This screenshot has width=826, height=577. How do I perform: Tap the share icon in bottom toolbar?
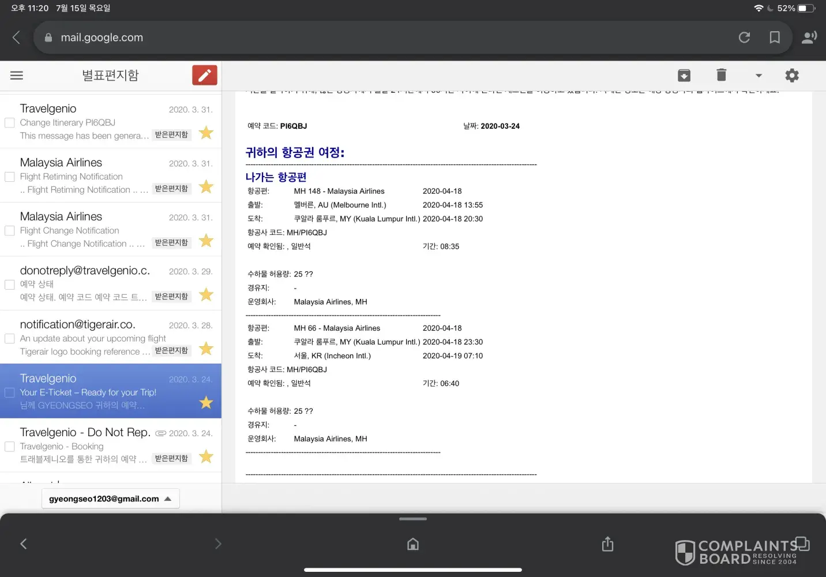pos(607,544)
